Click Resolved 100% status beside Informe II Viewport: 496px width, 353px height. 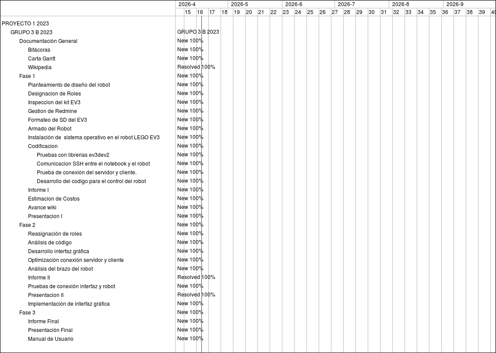tap(196, 277)
